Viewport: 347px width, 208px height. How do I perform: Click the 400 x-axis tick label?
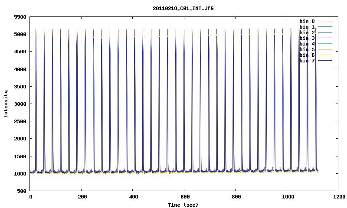click(x=134, y=197)
